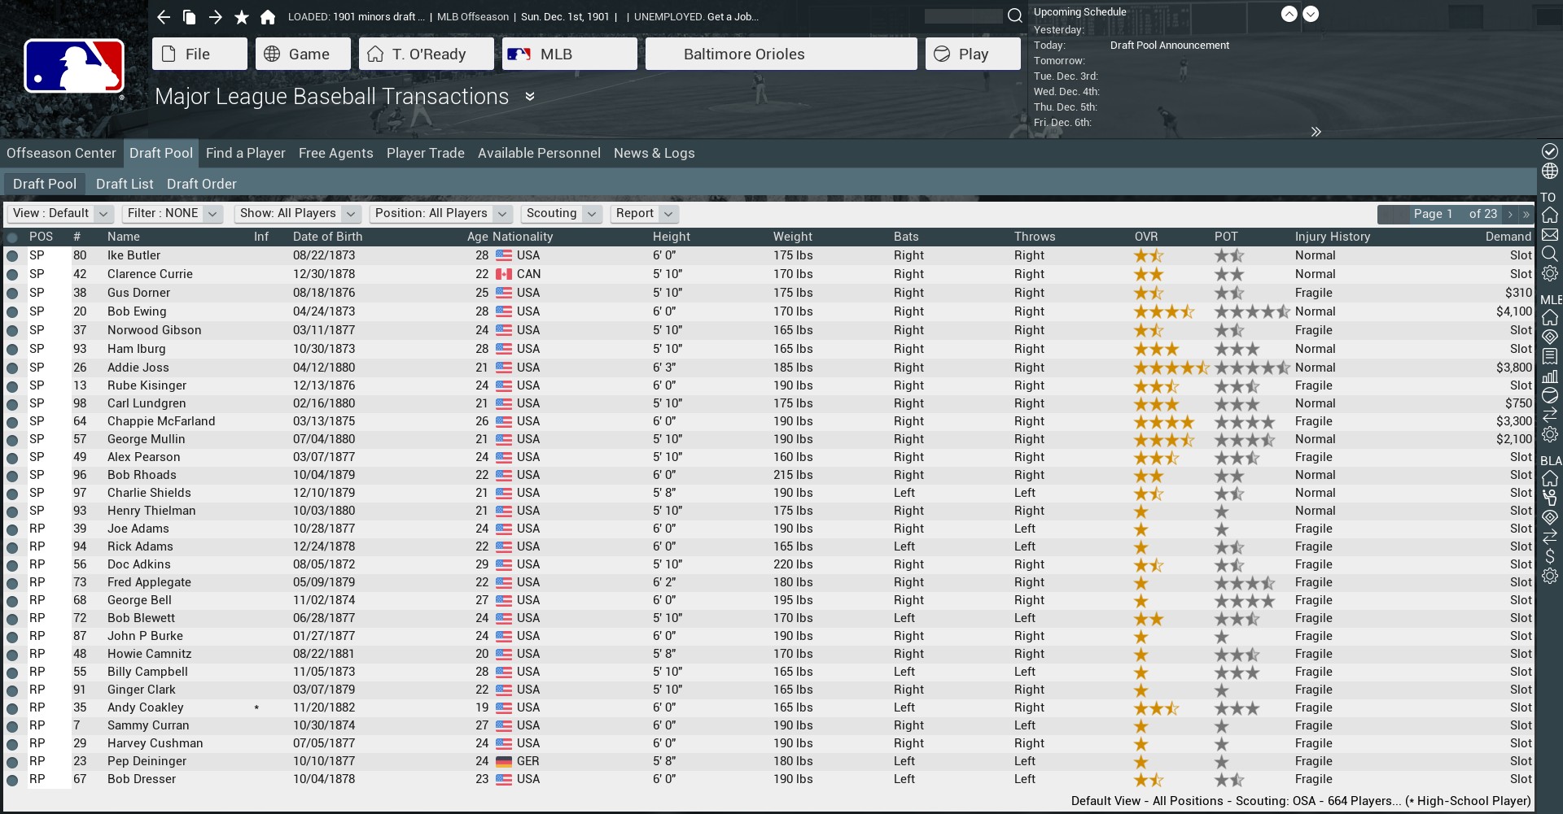Click the copy pages icon in top bar
Screen dimensions: 1563x814
click(189, 17)
